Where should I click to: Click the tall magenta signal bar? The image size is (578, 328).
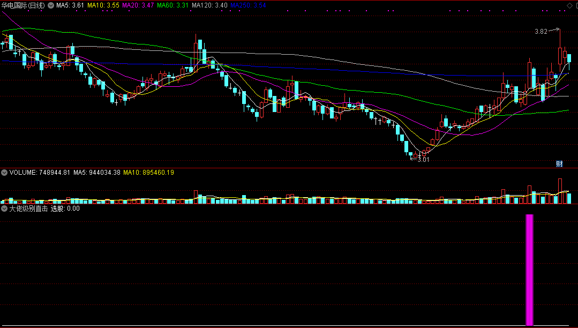pyautogui.click(x=529, y=270)
